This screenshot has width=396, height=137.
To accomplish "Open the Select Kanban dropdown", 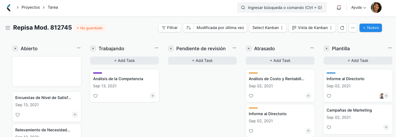I will coord(268,28).
